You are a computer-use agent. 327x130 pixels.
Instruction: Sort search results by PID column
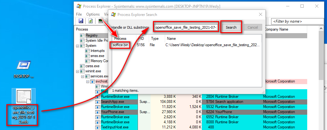[142, 39]
